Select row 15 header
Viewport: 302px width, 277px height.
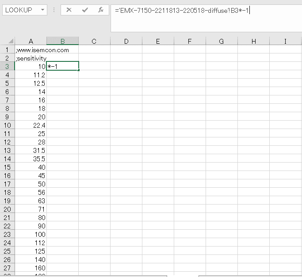pyautogui.click(x=7, y=167)
